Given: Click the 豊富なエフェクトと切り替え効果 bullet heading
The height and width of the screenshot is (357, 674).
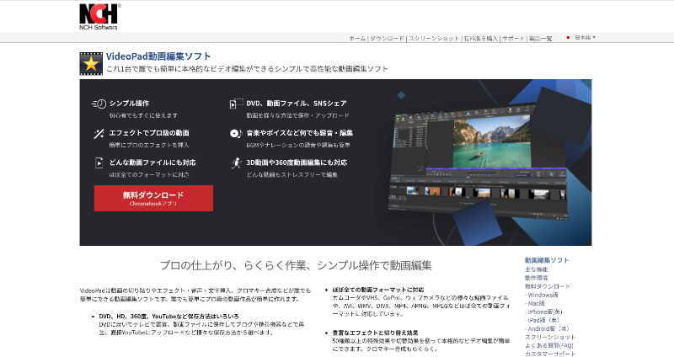Looking at the screenshot, I should pos(375,333).
